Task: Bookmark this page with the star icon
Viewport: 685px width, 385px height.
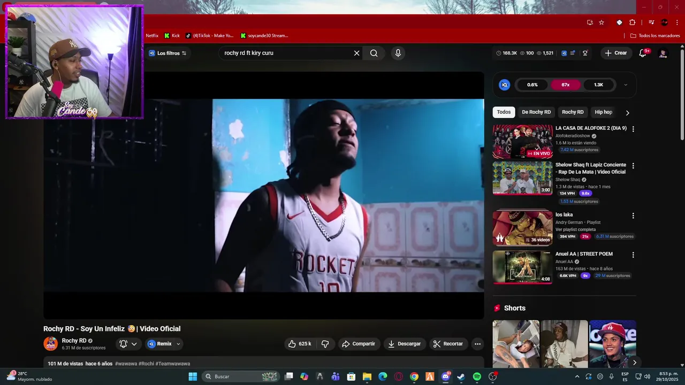Action: point(602,22)
